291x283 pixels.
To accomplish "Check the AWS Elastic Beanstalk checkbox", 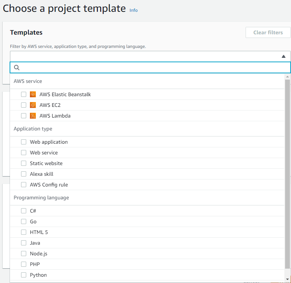I will point(24,94).
